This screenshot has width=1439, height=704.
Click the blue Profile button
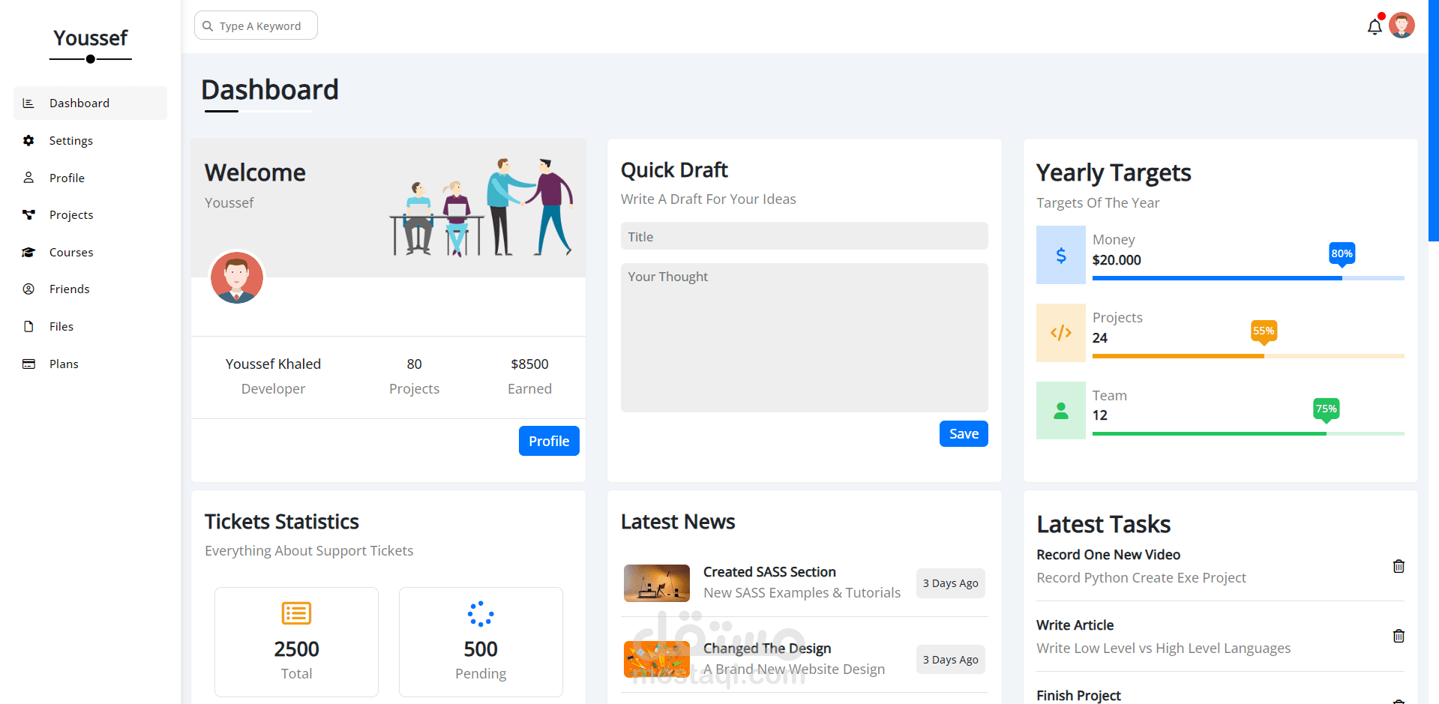tap(549, 441)
